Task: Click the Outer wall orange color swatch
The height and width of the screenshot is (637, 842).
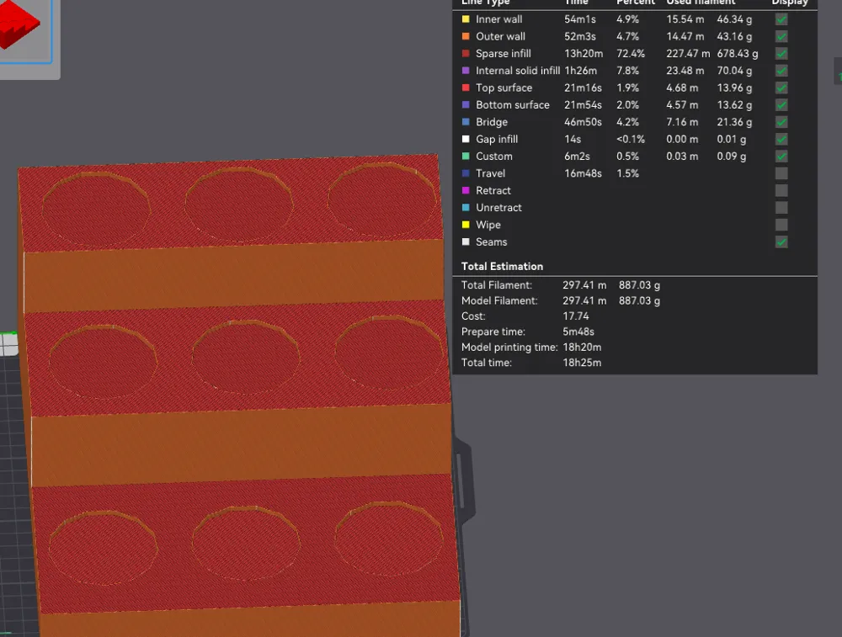Action: [x=466, y=36]
